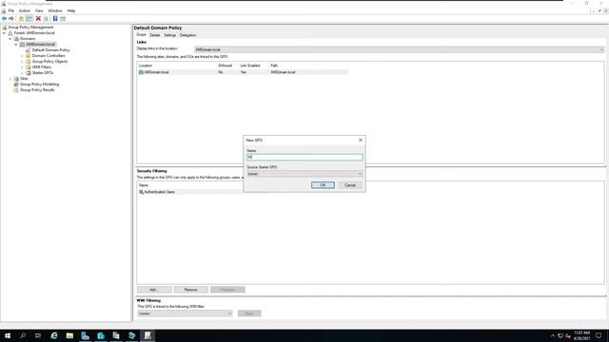Click the WMI Filters folder icon

pos(28,67)
